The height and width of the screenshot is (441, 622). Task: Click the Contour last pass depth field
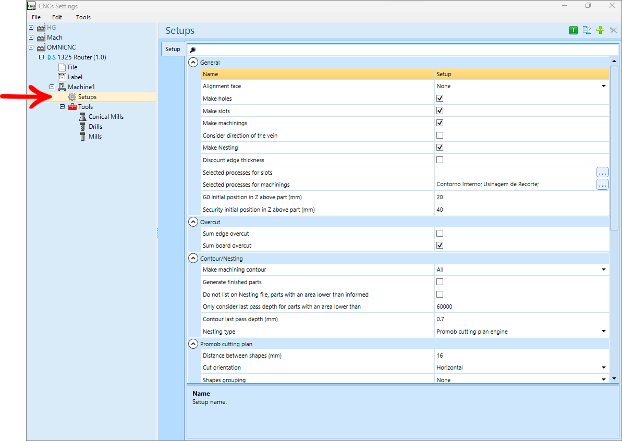tap(522, 319)
